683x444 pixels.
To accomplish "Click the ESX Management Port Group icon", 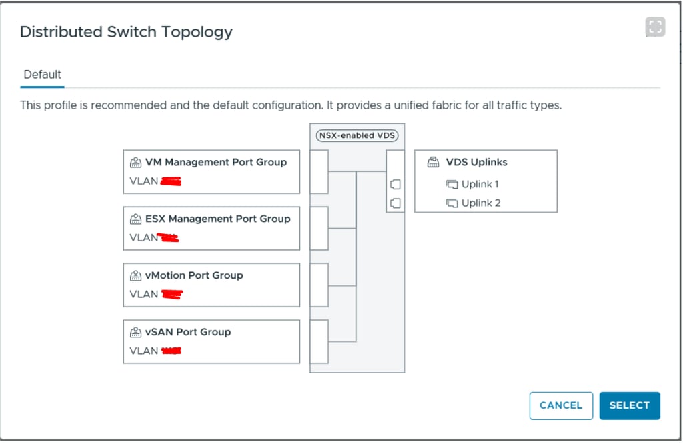I will pos(136,219).
